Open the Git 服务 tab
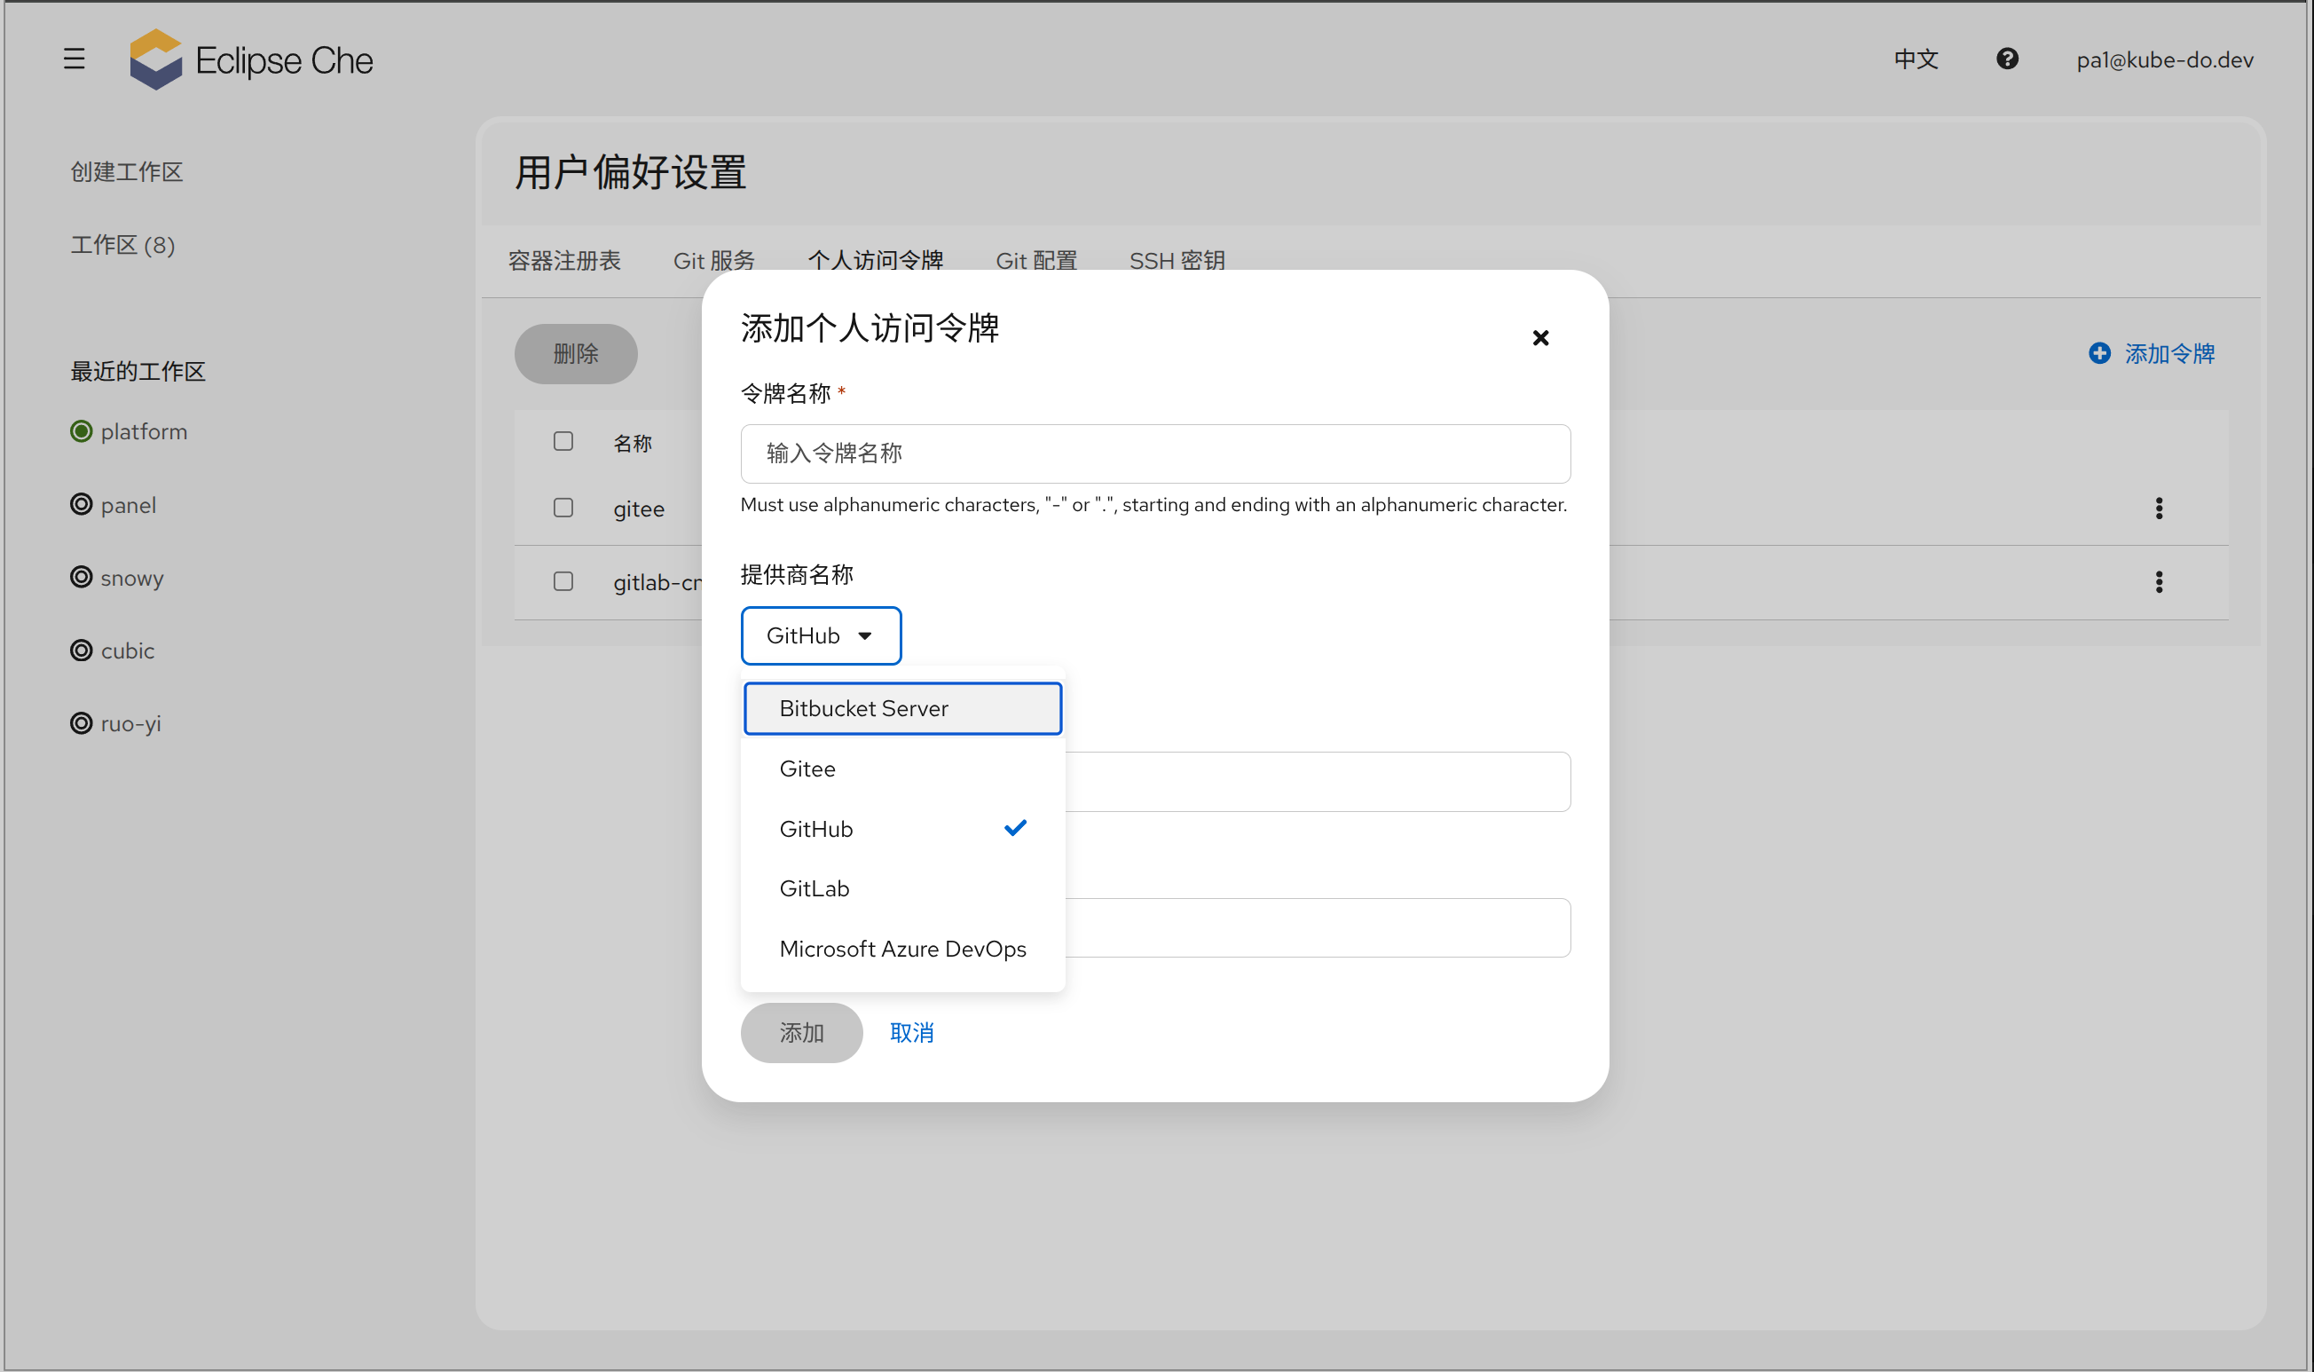This screenshot has width=2314, height=1372. pos(714,261)
